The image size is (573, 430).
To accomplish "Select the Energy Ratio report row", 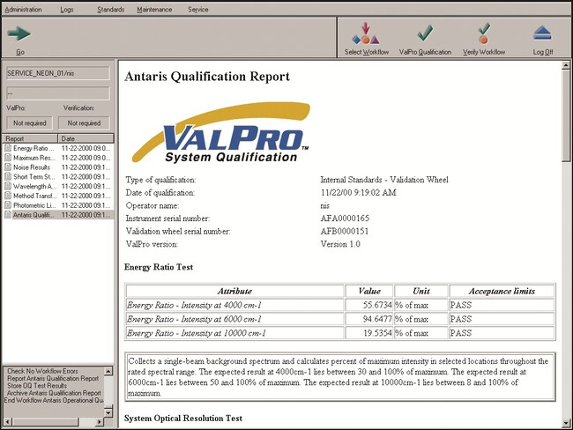I will point(58,148).
